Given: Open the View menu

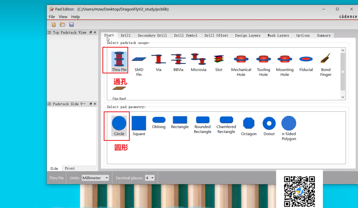Looking at the screenshot, I should click(x=63, y=17).
